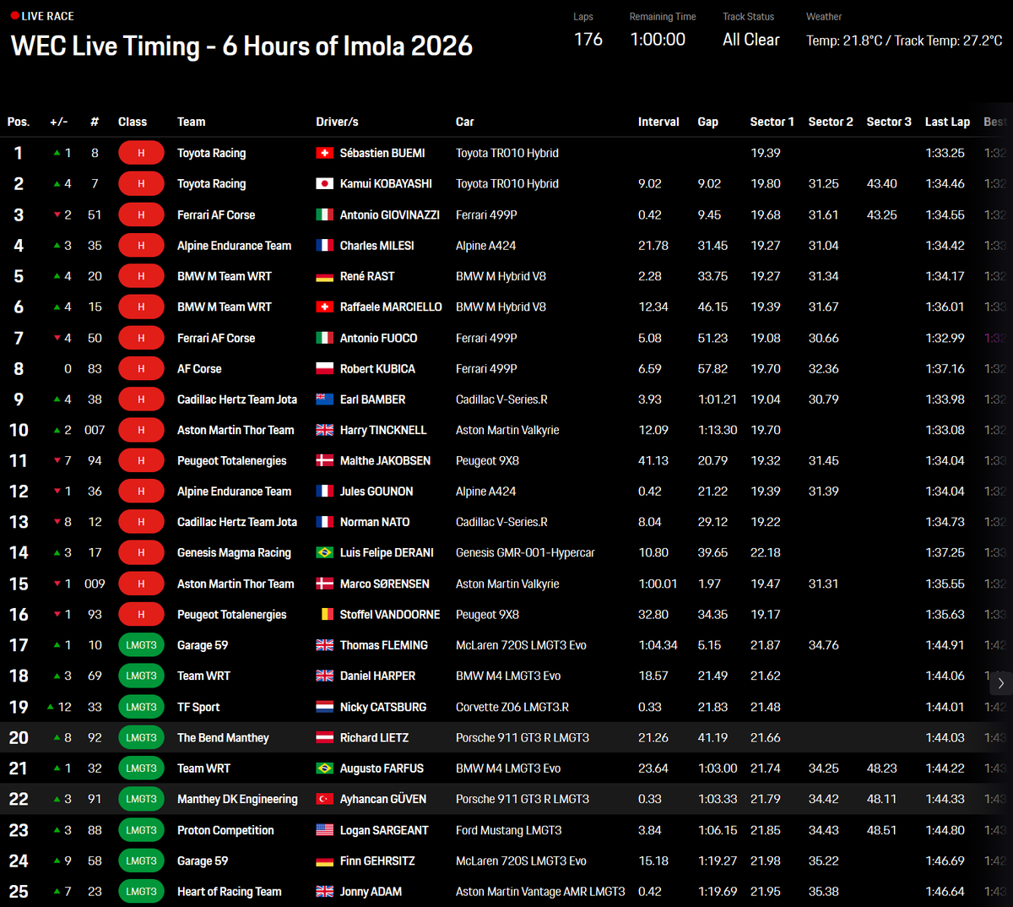Click the Dutch flag next to Nicky CATSBURG

(x=324, y=707)
